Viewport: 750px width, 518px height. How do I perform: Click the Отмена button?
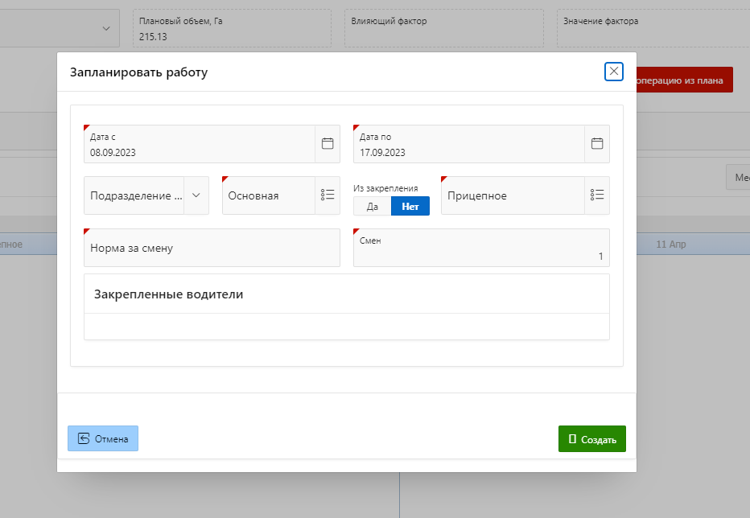coord(103,438)
